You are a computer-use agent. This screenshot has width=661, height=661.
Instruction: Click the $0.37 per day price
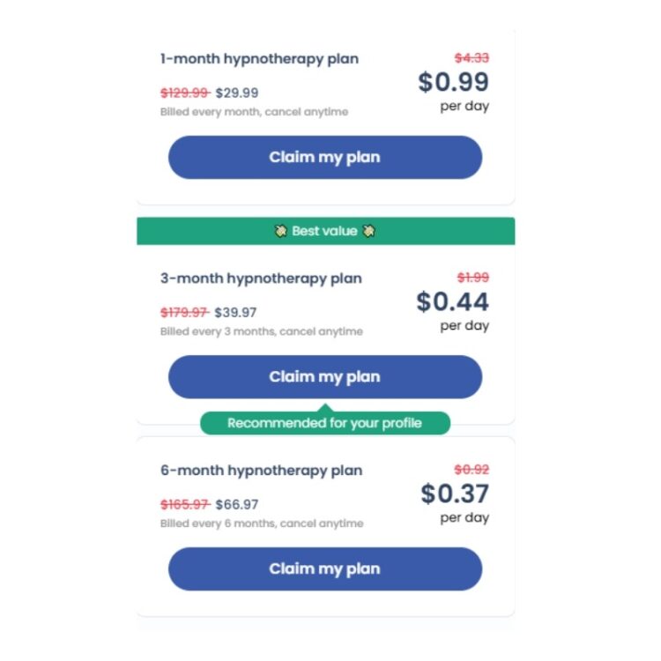click(454, 494)
